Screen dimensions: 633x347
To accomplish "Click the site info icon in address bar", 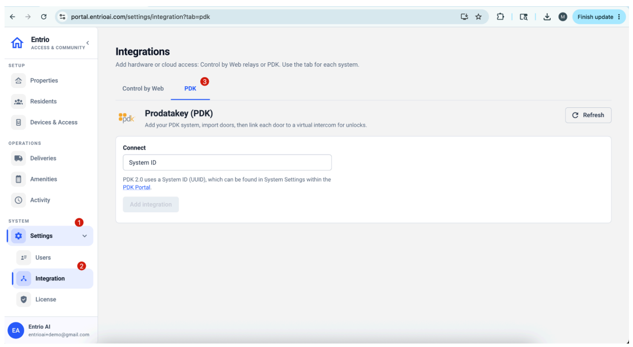I will (62, 17).
